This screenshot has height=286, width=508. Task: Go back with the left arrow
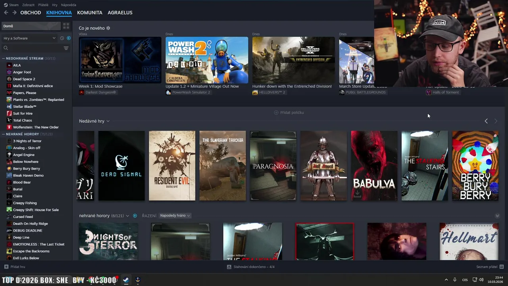[x=6, y=13]
